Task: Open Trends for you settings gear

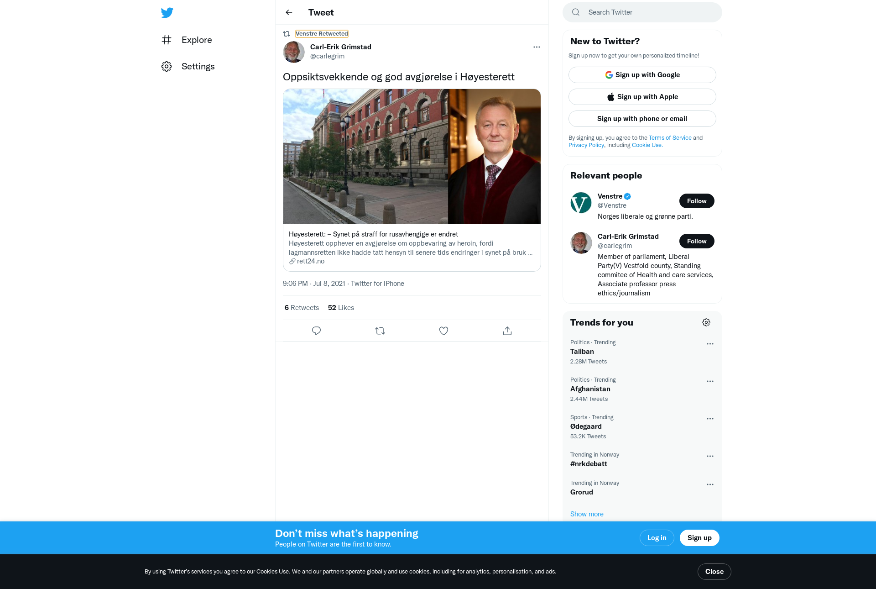Action: pos(706,322)
